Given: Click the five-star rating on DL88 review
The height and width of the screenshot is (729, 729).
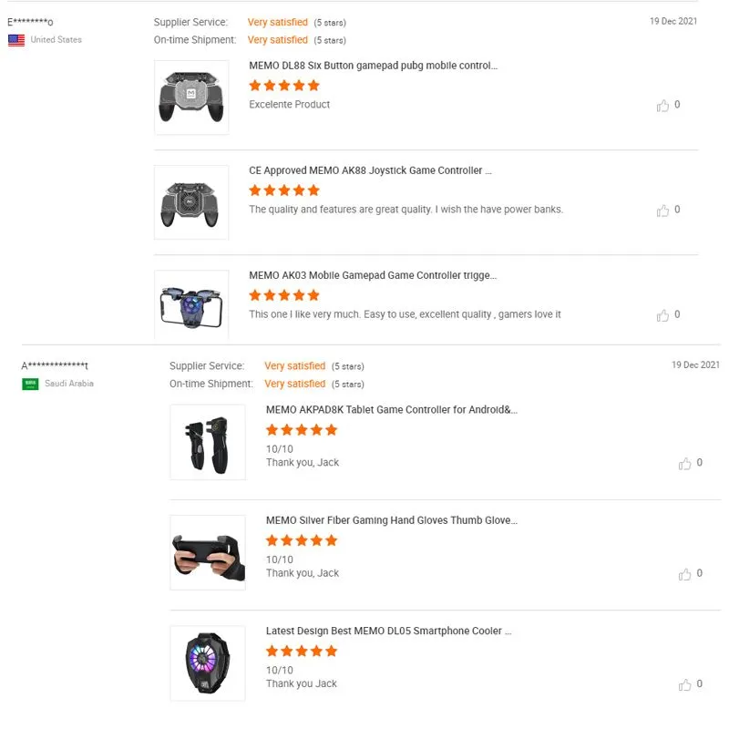Looking at the screenshot, I should (283, 85).
